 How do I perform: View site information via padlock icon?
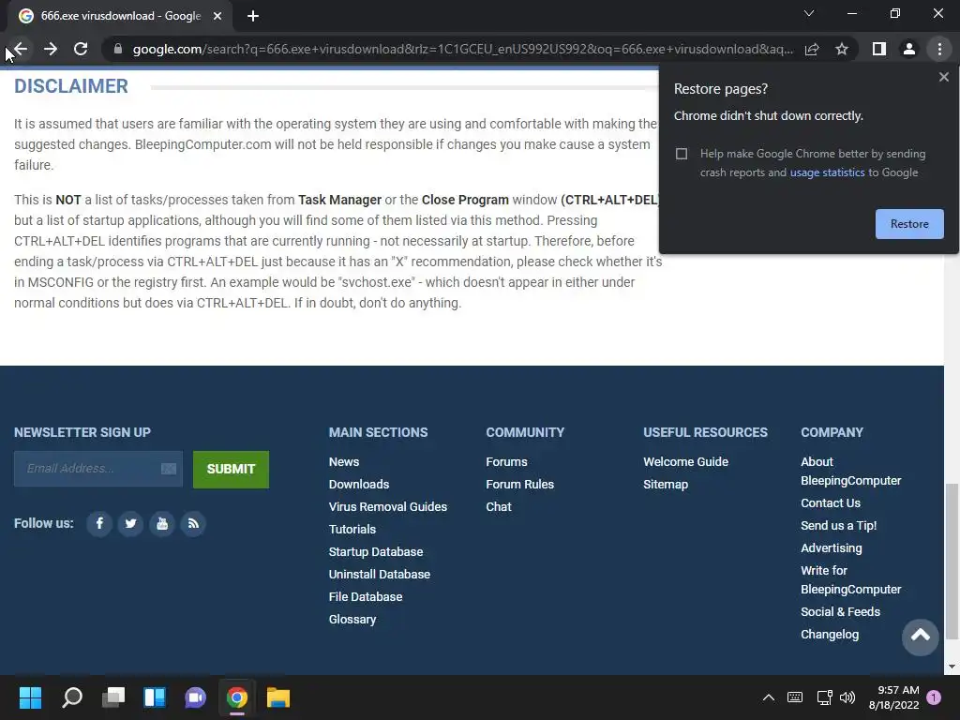click(118, 49)
